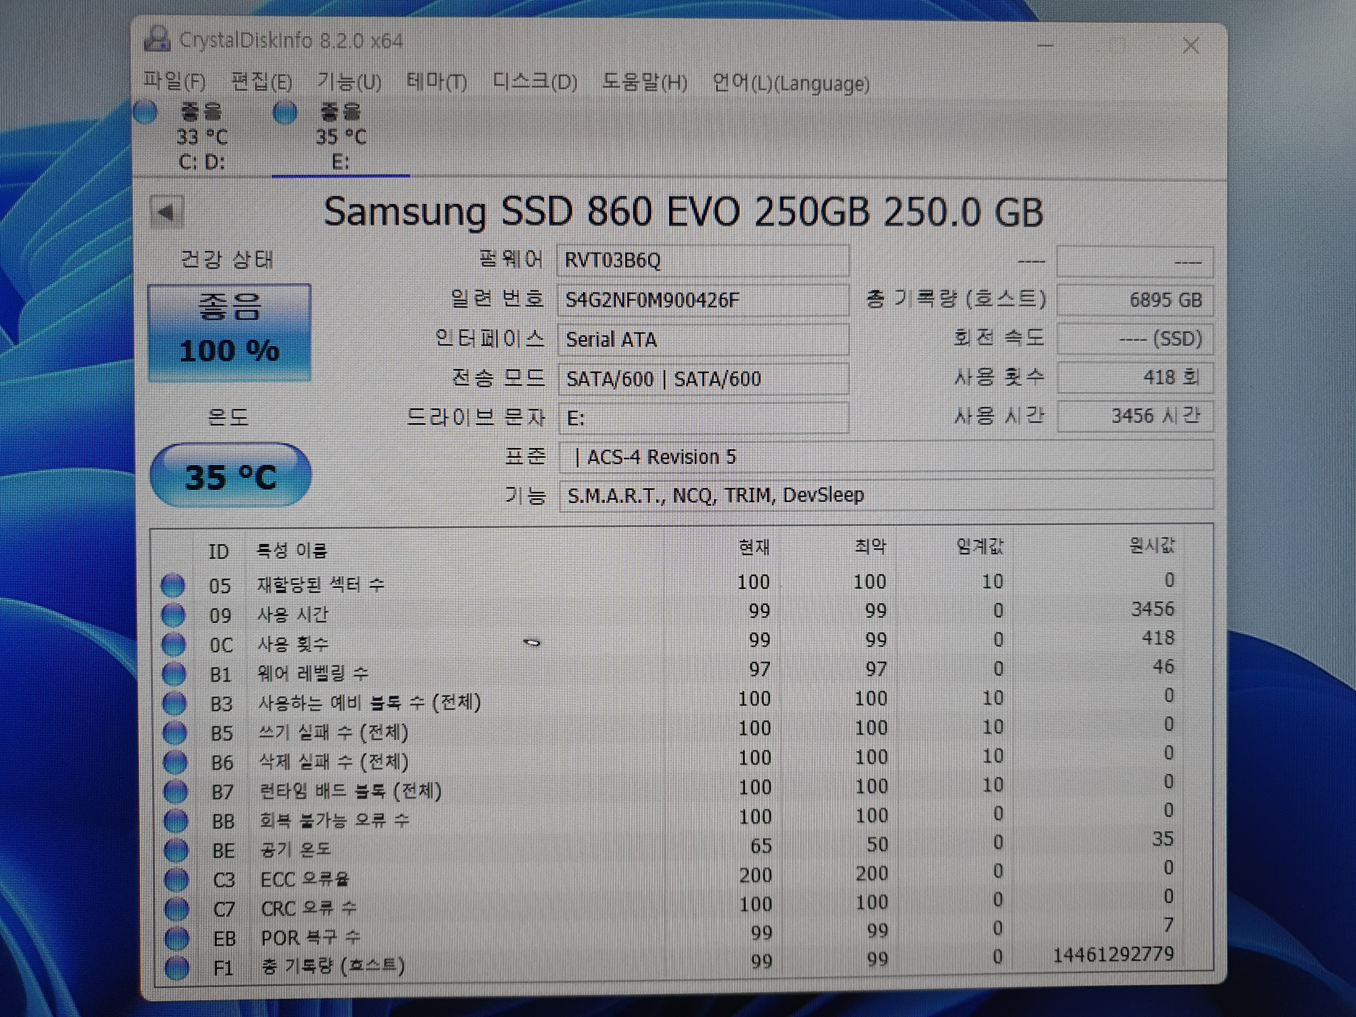Close the CrystalDiskInfo window
1356x1017 pixels.
point(1191,45)
